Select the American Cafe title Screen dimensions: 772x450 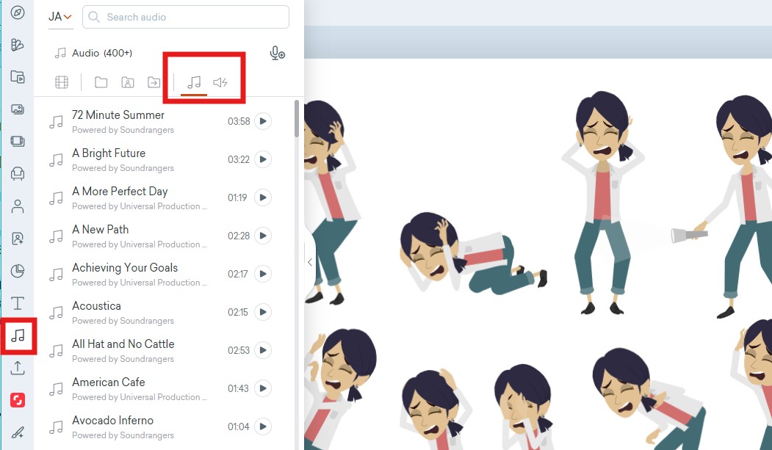[x=109, y=382]
